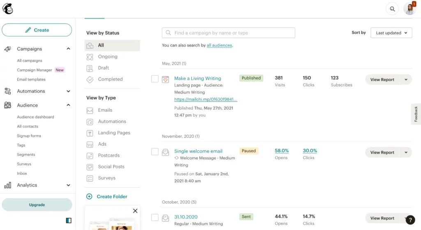This screenshot has width=421, height=230.
Task: Open Surveys under Audience in sidebar
Action: 24,164
